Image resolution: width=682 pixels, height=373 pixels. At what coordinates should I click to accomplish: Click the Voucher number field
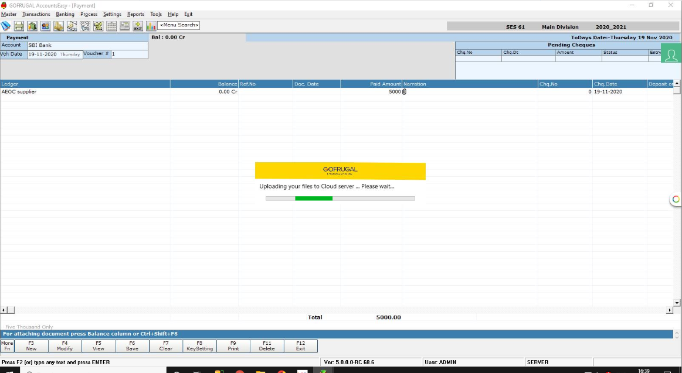pos(129,54)
